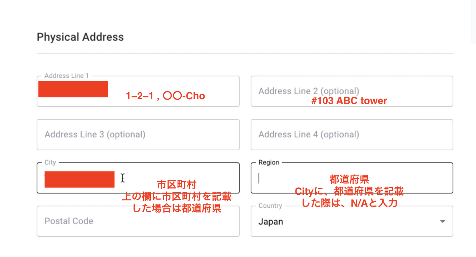Click the Physical Address section heading
This screenshot has height=257, width=476.
[x=80, y=37]
